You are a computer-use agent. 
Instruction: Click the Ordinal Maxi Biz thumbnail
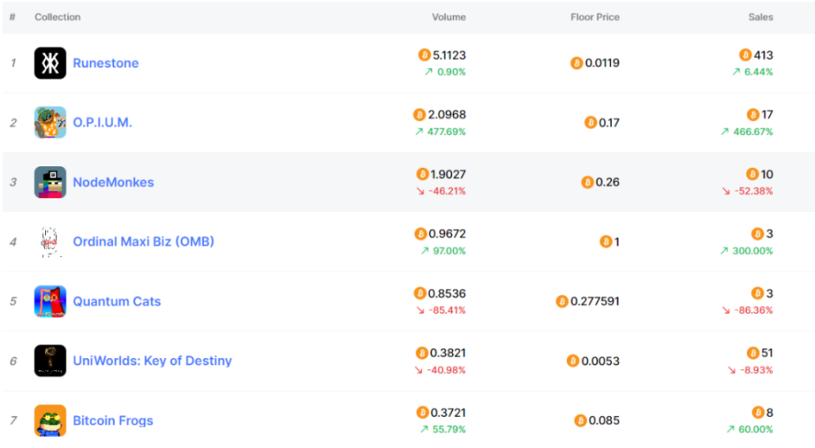50,242
